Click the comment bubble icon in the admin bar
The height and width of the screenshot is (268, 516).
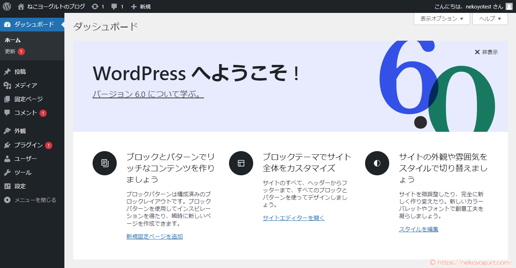[x=113, y=6]
